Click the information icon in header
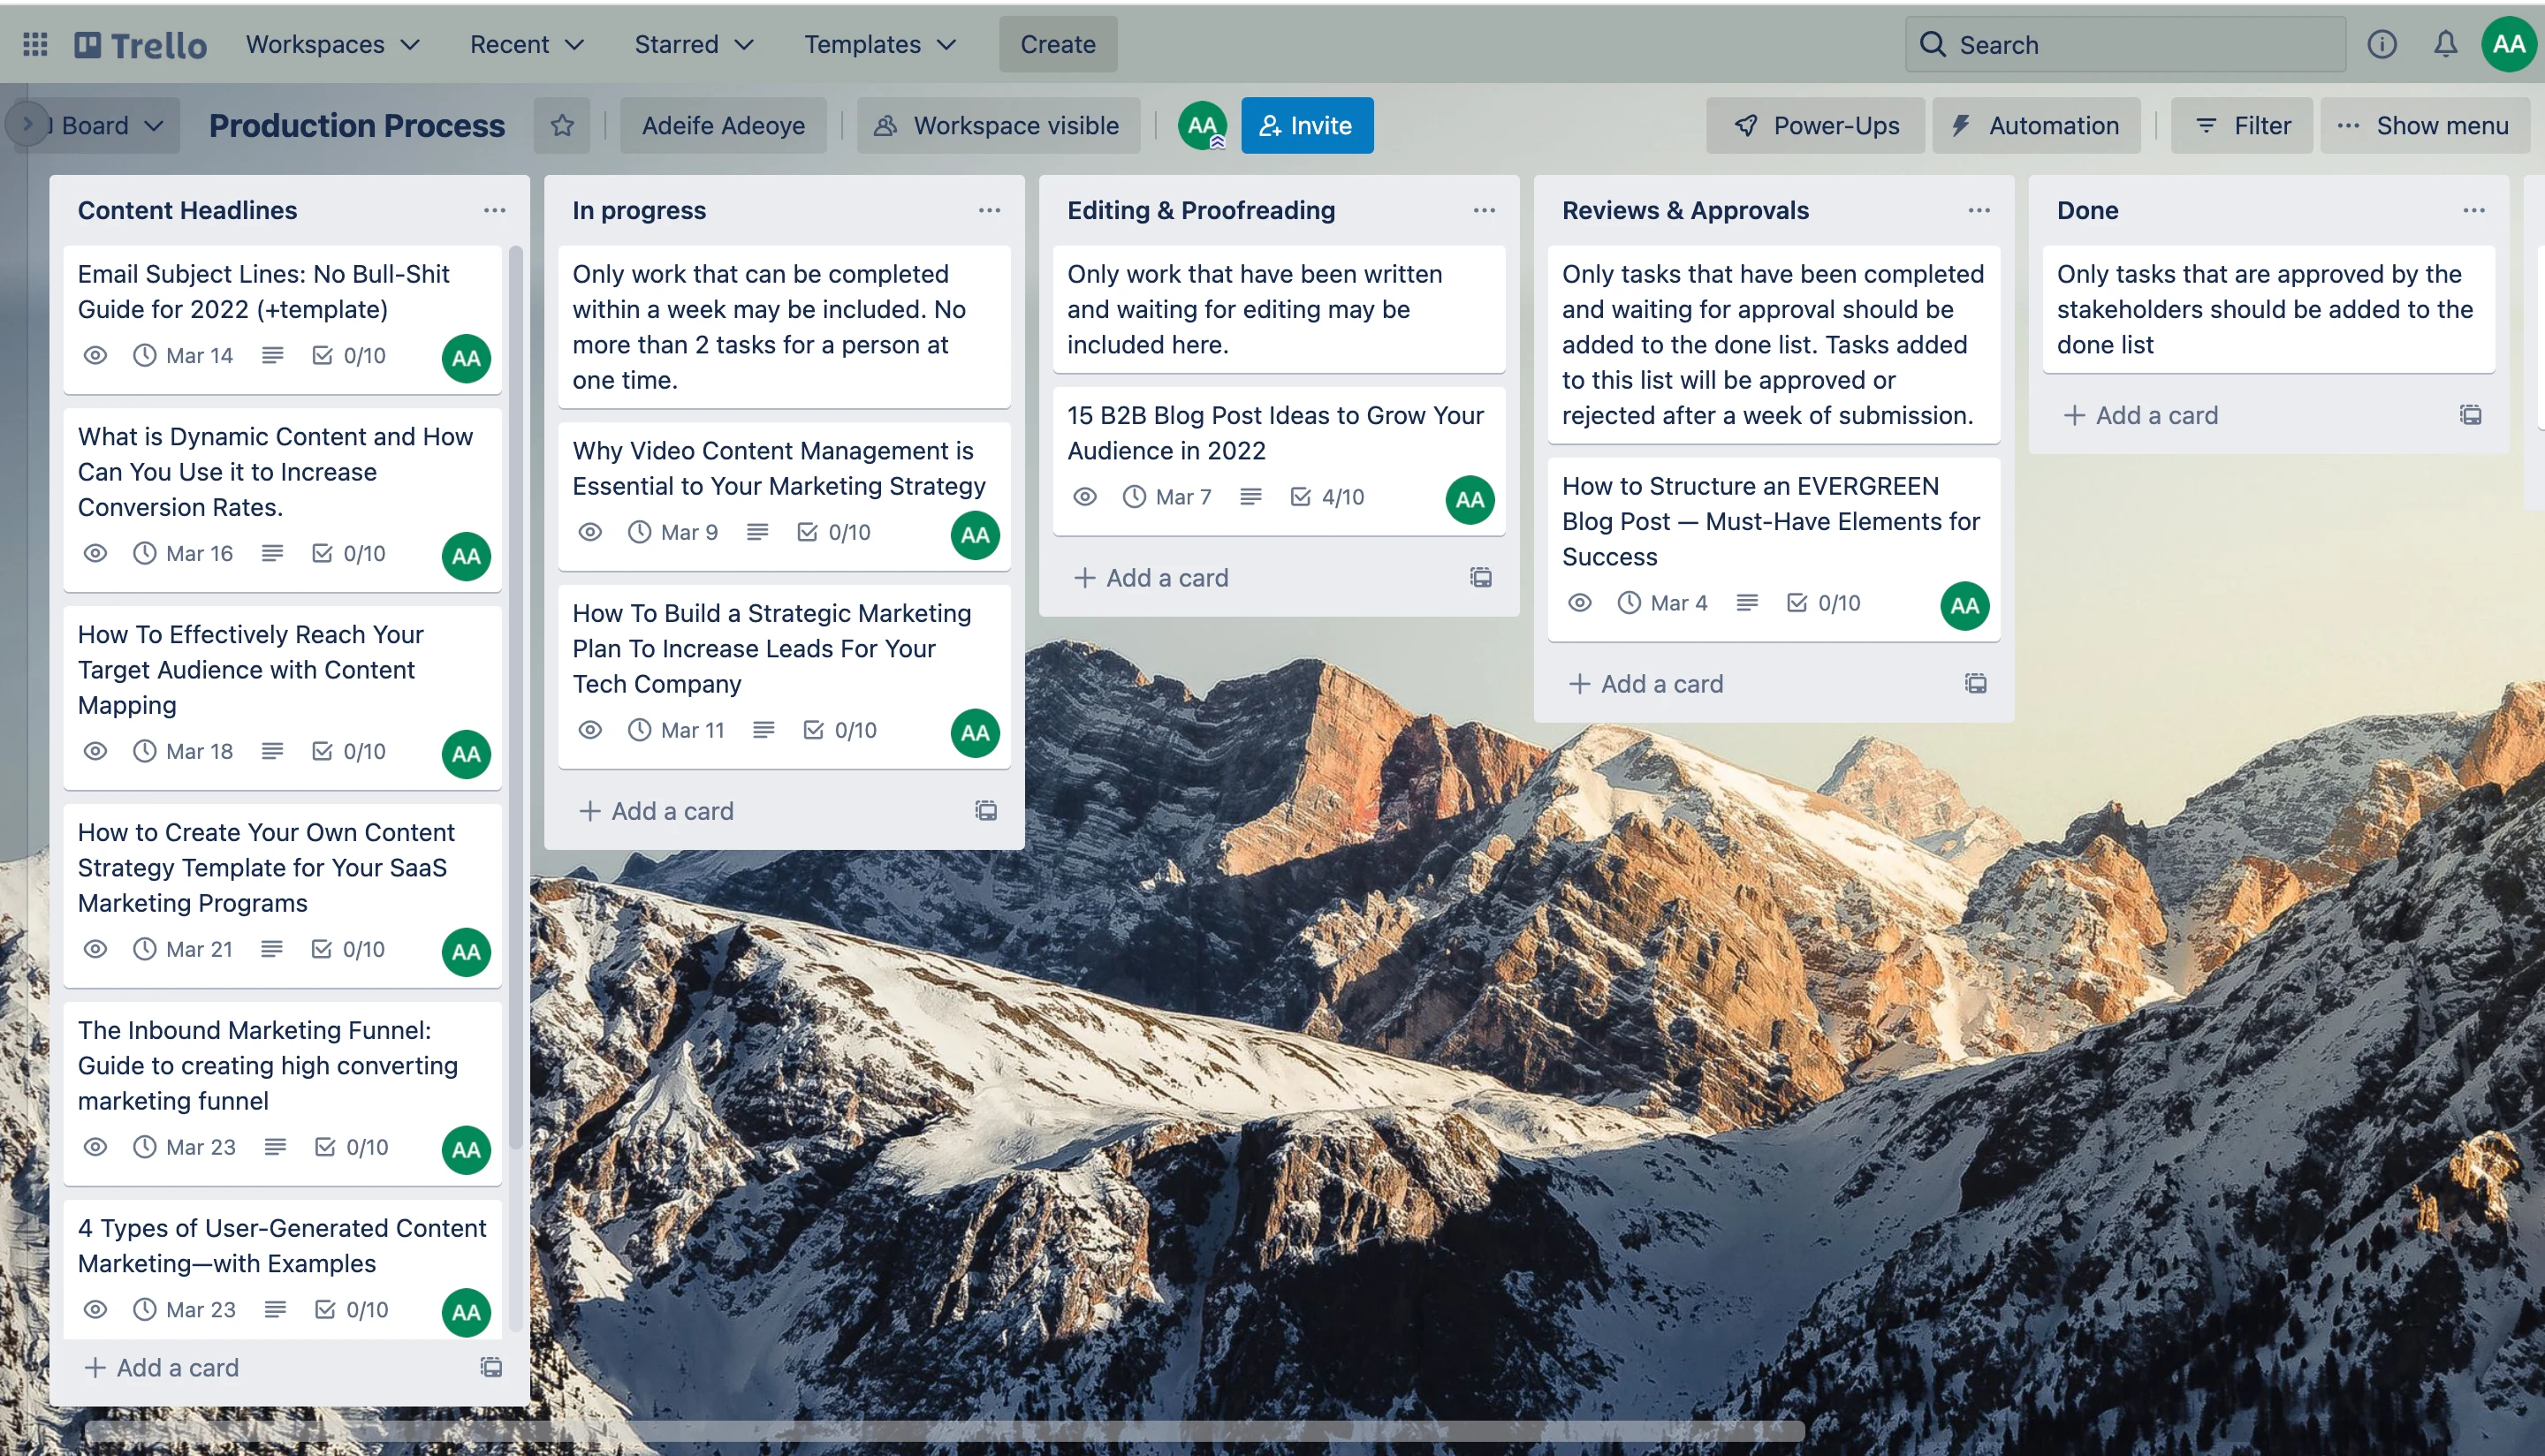This screenshot has height=1456, width=2545. point(2382,44)
